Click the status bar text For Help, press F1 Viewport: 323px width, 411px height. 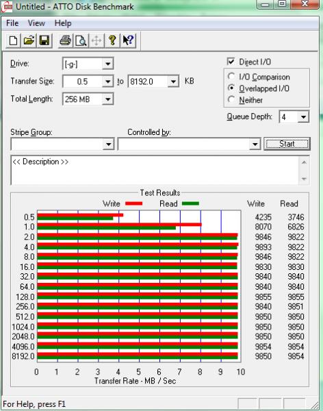pos(34,404)
